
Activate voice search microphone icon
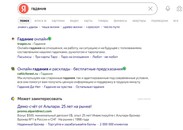point(168,9)
